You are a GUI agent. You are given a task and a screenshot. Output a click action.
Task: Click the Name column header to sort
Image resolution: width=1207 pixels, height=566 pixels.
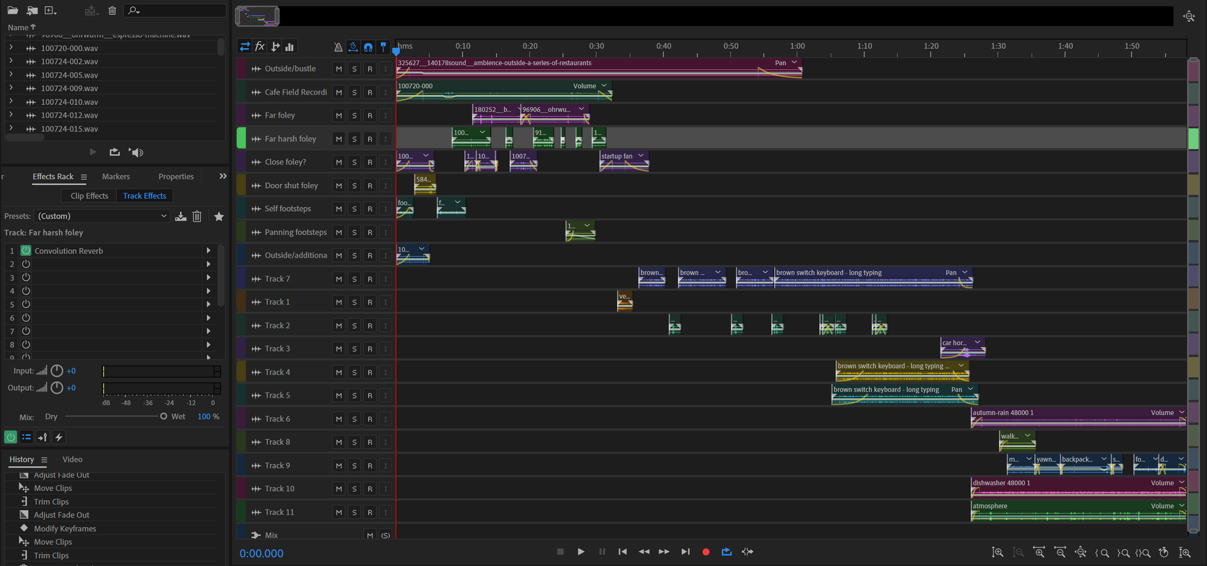click(22, 27)
